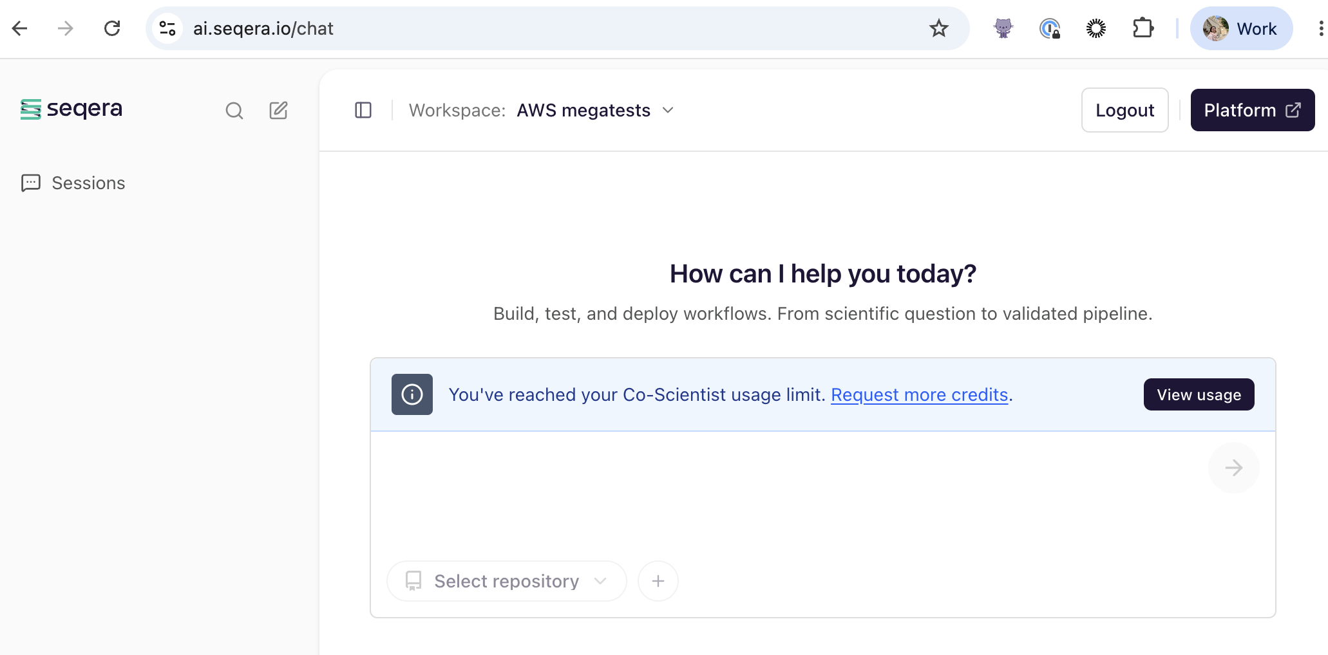Click the browser forward arrow
1328x655 pixels.
coord(66,28)
